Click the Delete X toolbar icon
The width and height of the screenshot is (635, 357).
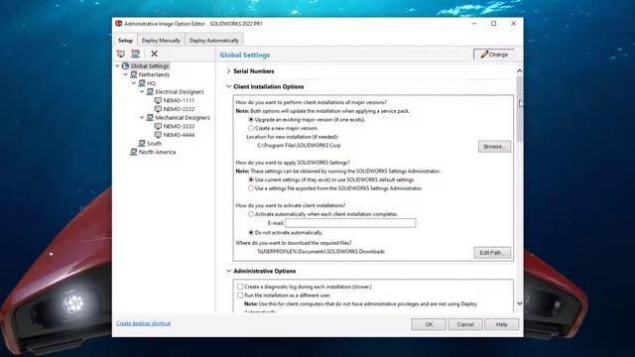tap(155, 54)
